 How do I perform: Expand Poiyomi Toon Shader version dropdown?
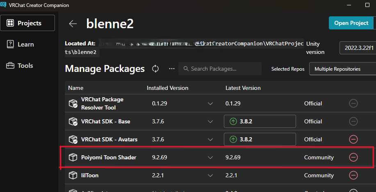(210, 157)
